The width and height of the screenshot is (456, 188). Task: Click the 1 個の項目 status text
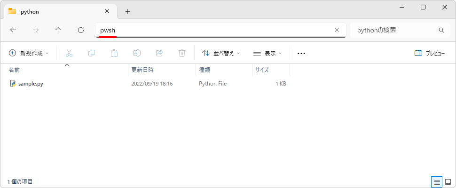coord(20,182)
